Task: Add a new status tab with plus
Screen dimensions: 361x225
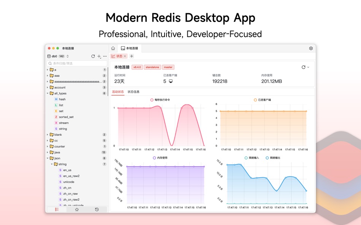Action: (131, 56)
